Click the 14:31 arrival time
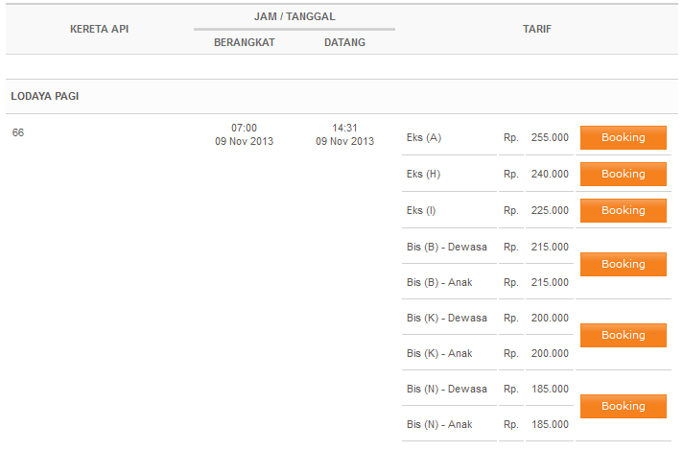This screenshot has width=683, height=451. [344, 128]
